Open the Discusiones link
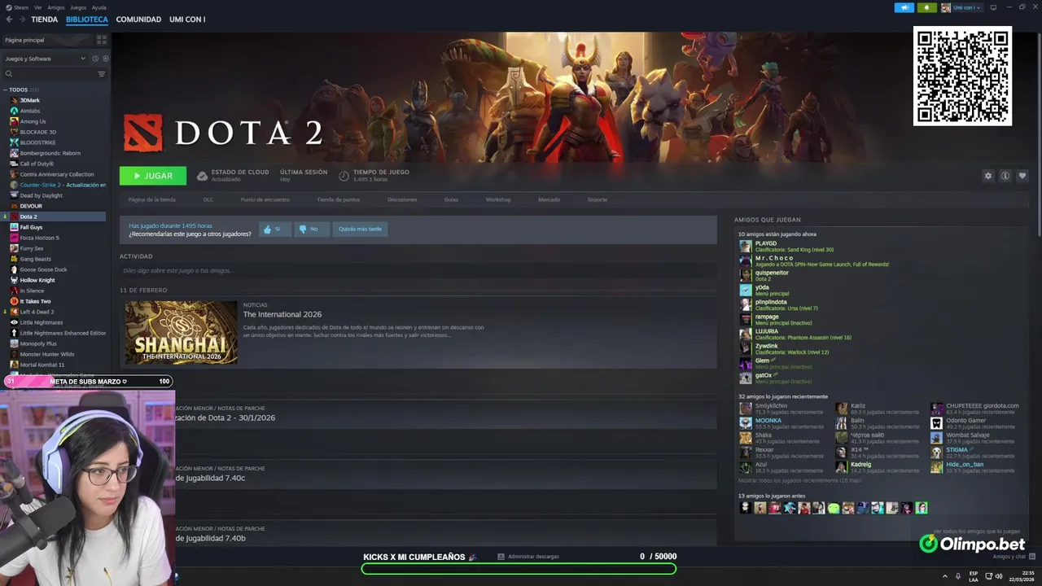 [x=402, y=199]
